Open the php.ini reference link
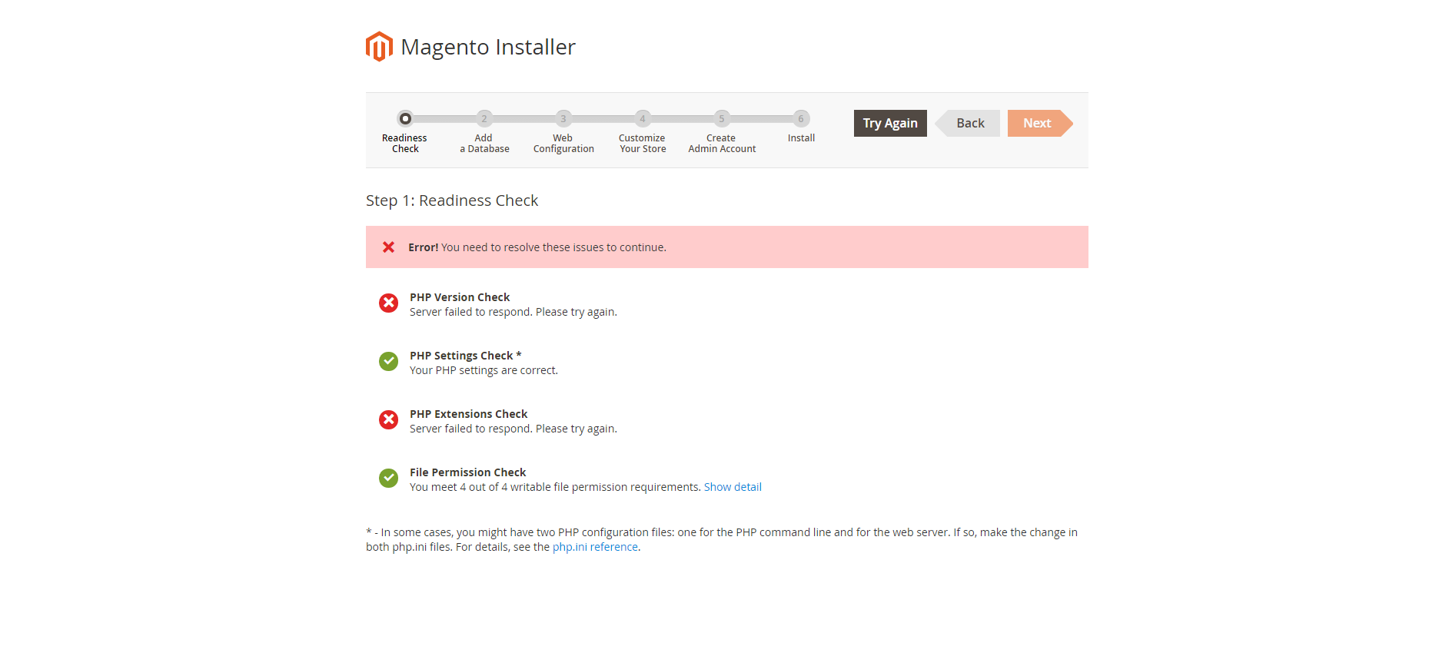The image size is (1439, 656). coord(595,547)
